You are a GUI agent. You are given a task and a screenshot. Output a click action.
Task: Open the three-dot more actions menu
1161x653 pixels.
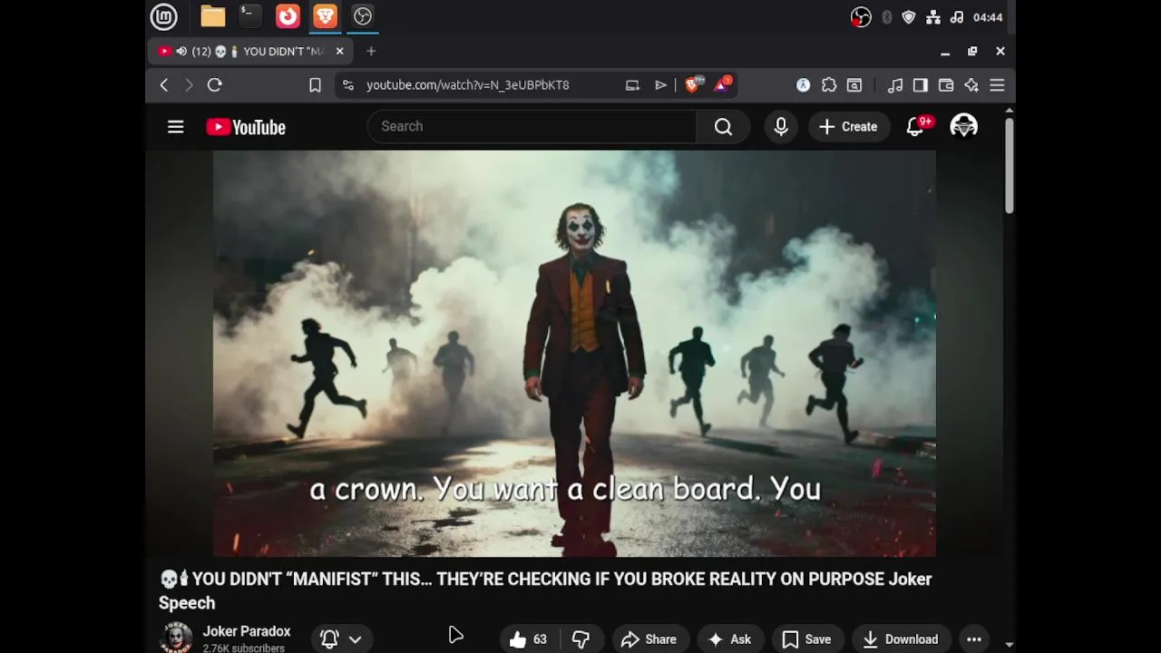[974, 639]
